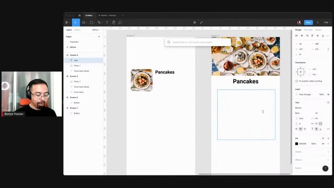Click Text align top icon
The width and height of the screenshot is (334, 188).
[x=313, y=129]
